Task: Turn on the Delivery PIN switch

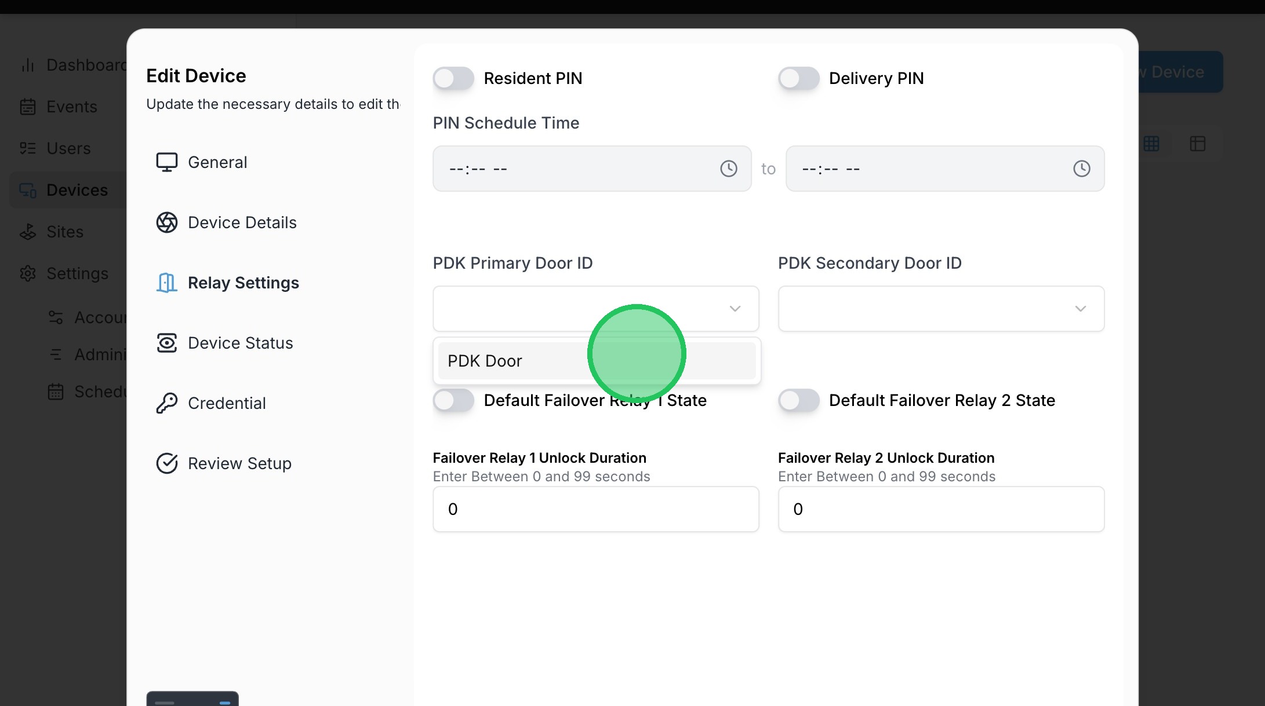Action: (798, 78)
